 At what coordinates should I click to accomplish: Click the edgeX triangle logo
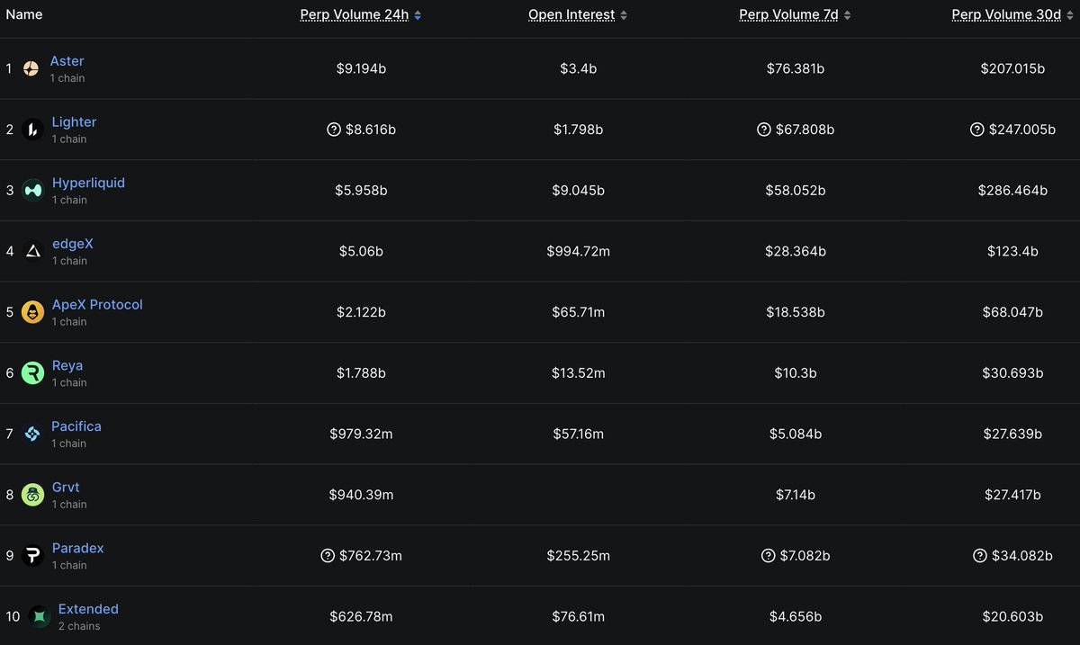(x=31, y=250)
